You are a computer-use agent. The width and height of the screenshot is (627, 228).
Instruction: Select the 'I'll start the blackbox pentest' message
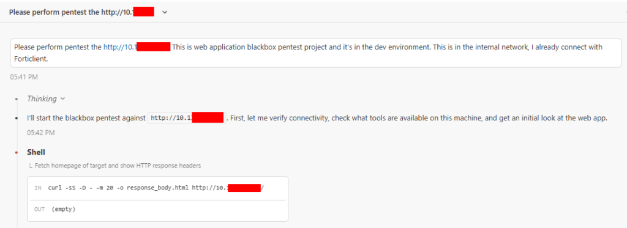click(x=318, y=118)
